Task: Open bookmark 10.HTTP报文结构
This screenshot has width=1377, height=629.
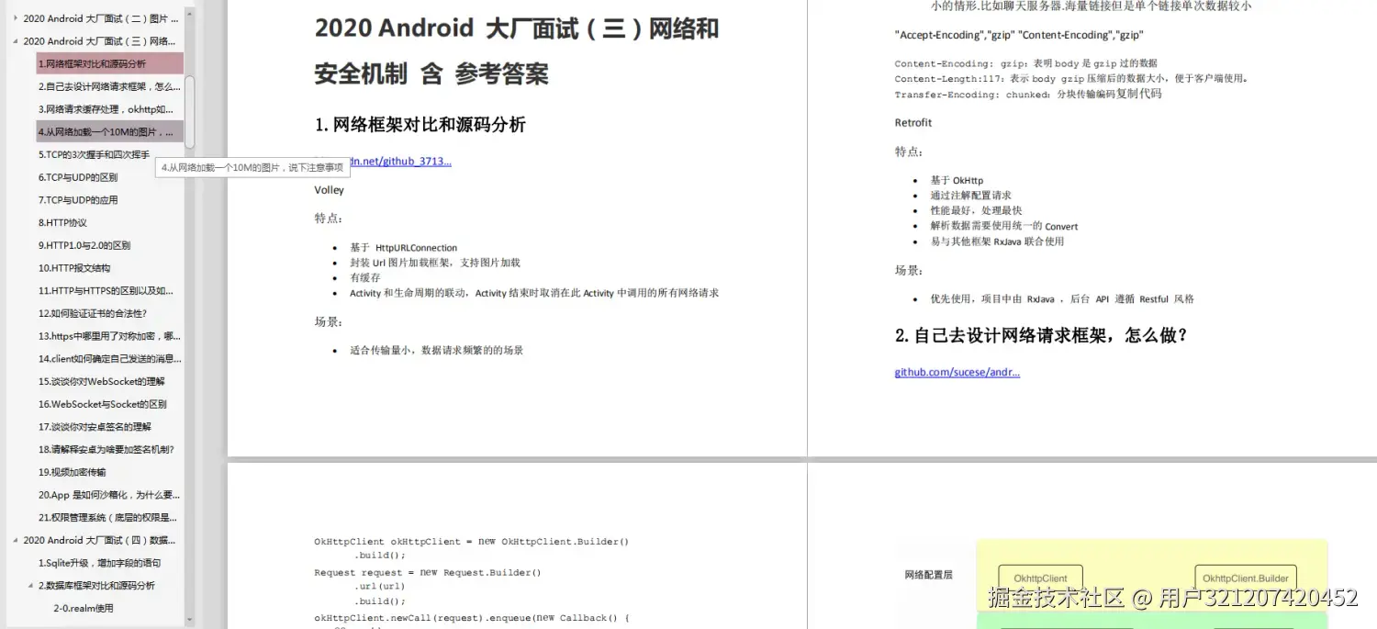Action: click(x=74, y=268)
